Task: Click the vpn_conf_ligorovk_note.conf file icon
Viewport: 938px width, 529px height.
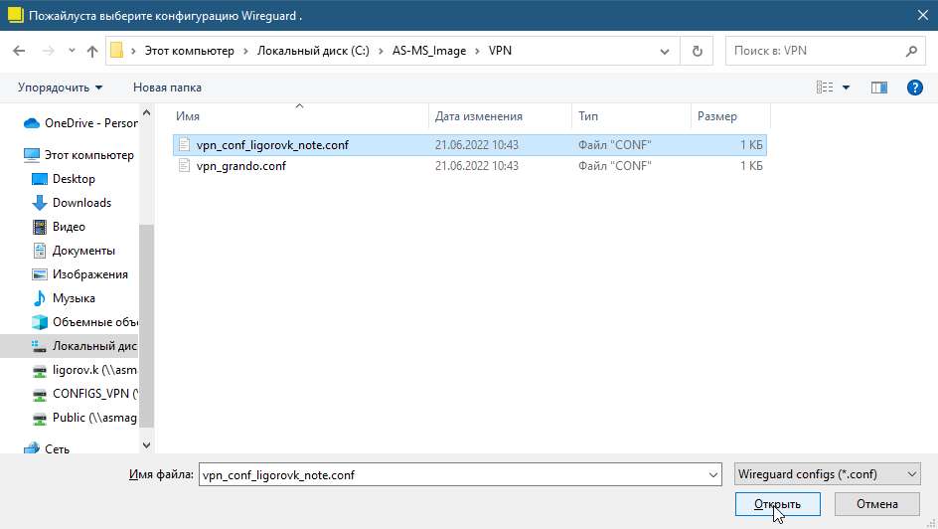Action: 184,145
